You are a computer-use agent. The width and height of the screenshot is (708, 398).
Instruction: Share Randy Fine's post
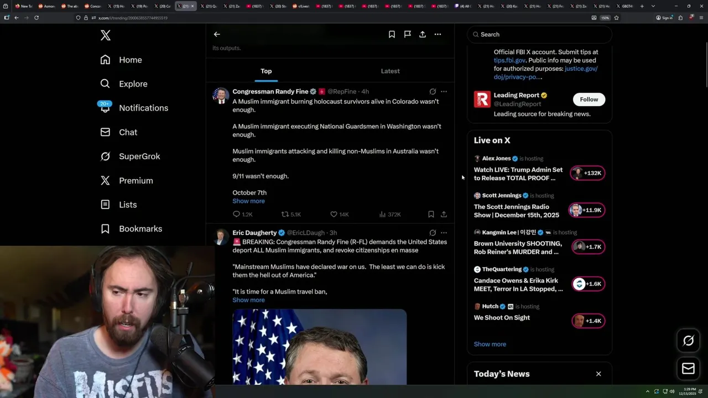[x=444, y=214]
